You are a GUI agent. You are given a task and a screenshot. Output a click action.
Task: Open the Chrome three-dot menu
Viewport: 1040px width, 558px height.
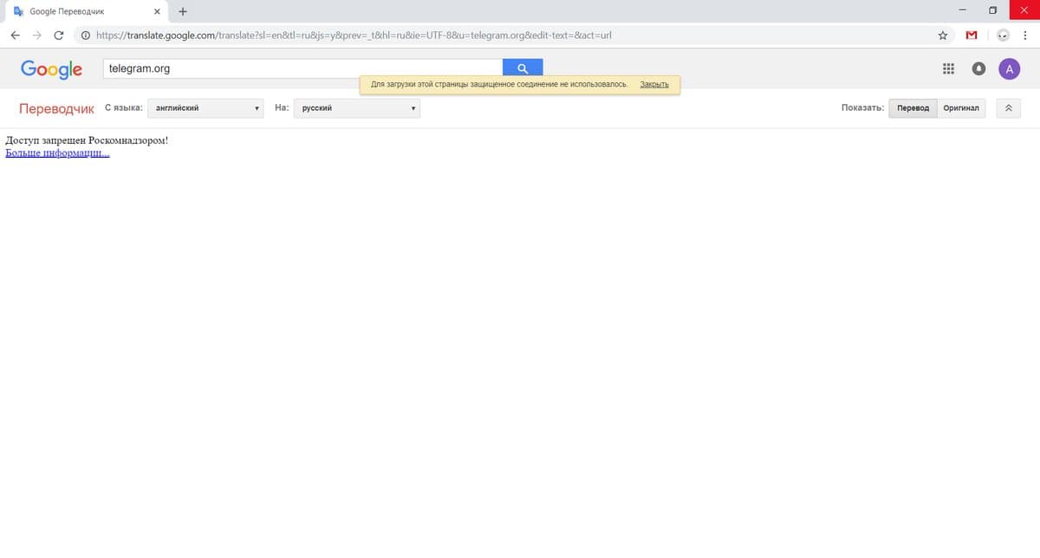1025,36
